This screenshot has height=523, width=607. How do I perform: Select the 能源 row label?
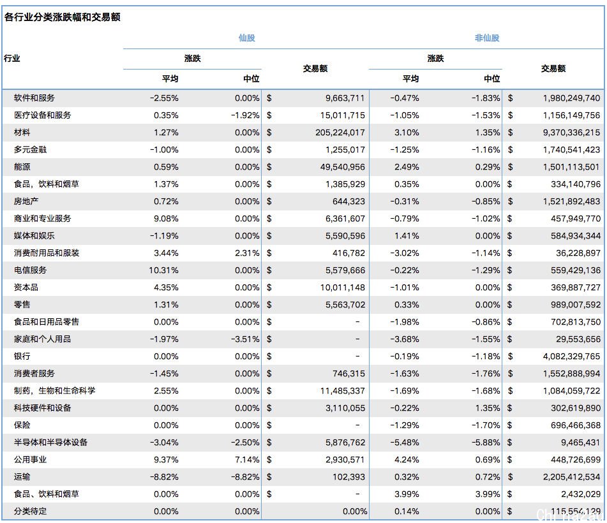22,166
